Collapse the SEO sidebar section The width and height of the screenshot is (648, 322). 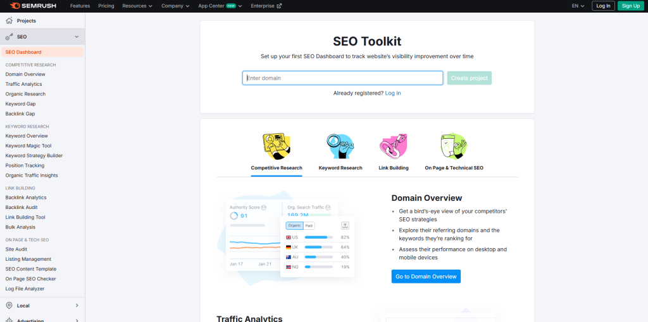click(x=77, y=37)
